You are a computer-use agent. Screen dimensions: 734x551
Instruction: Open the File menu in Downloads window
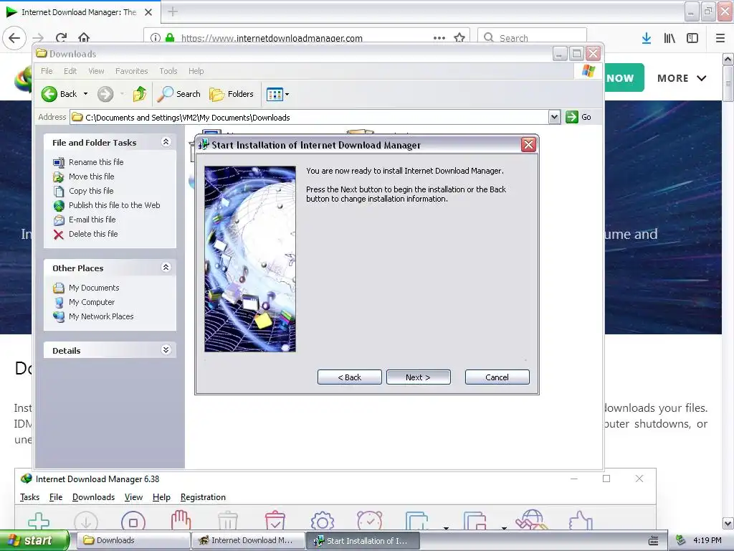coord(47,71)
